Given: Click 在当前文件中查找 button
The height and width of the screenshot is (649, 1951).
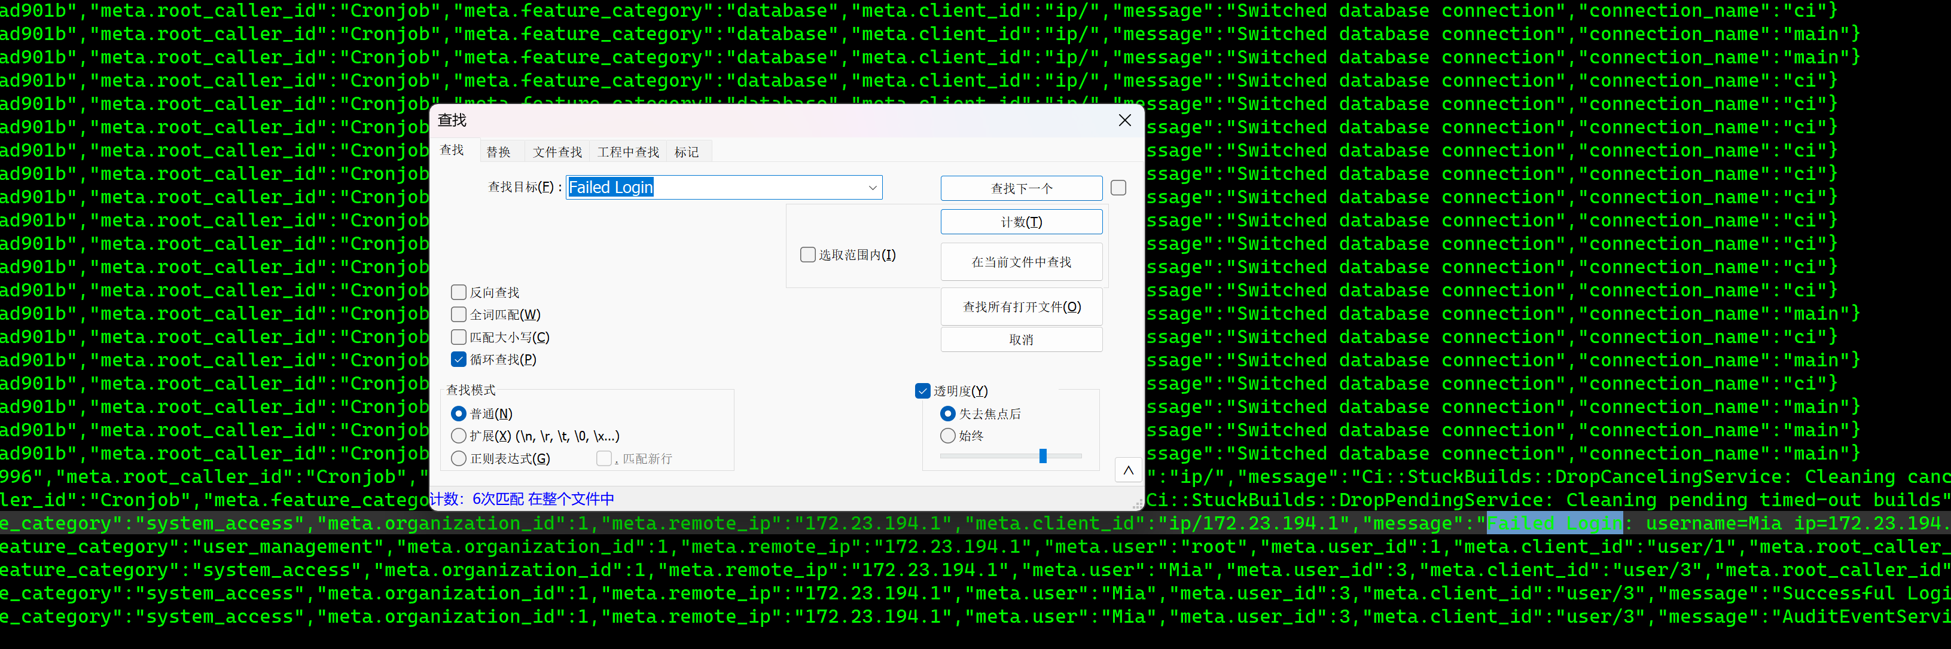Looking at the screenshot, I should (x=1020, y=262).
